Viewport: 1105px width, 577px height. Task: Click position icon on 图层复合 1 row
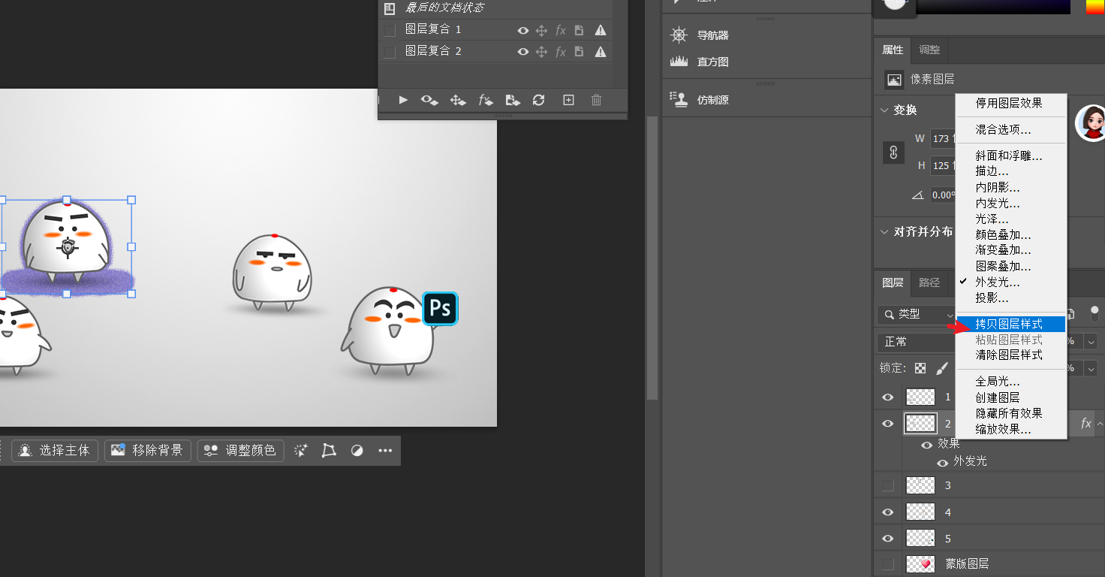pyautogui.click(x=541, y=31)
